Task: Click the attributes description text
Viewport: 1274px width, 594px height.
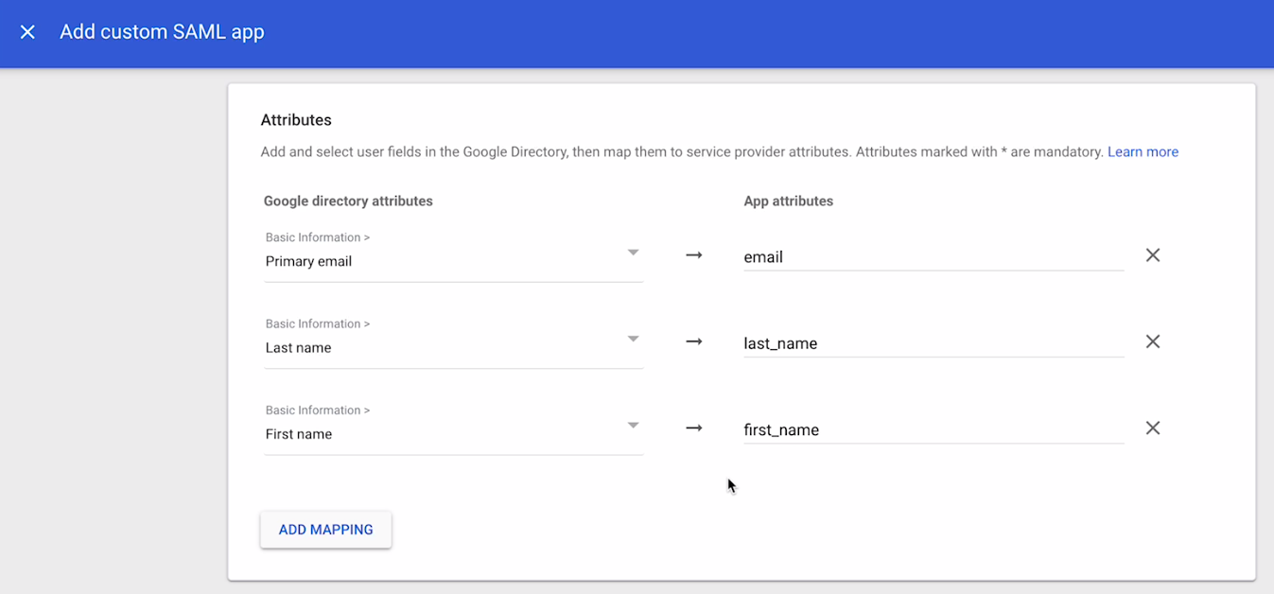Action: point(681,151)
